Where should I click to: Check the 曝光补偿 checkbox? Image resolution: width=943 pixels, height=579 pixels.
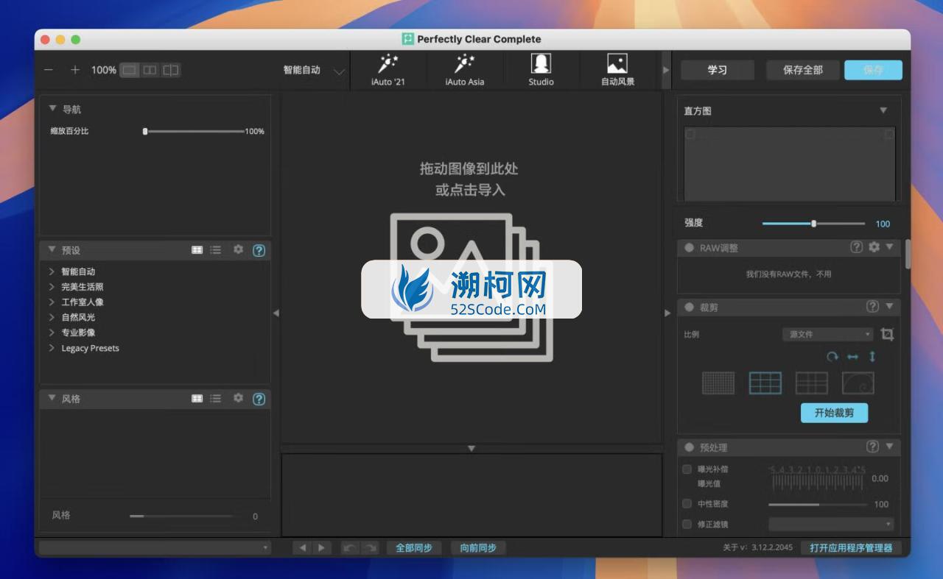pyautogui.click(x=687, y=469)
